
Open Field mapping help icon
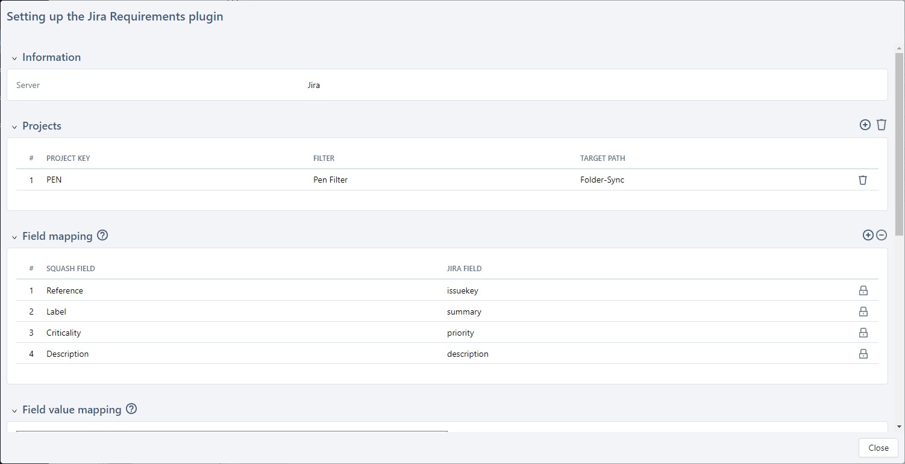coord(102,236)
